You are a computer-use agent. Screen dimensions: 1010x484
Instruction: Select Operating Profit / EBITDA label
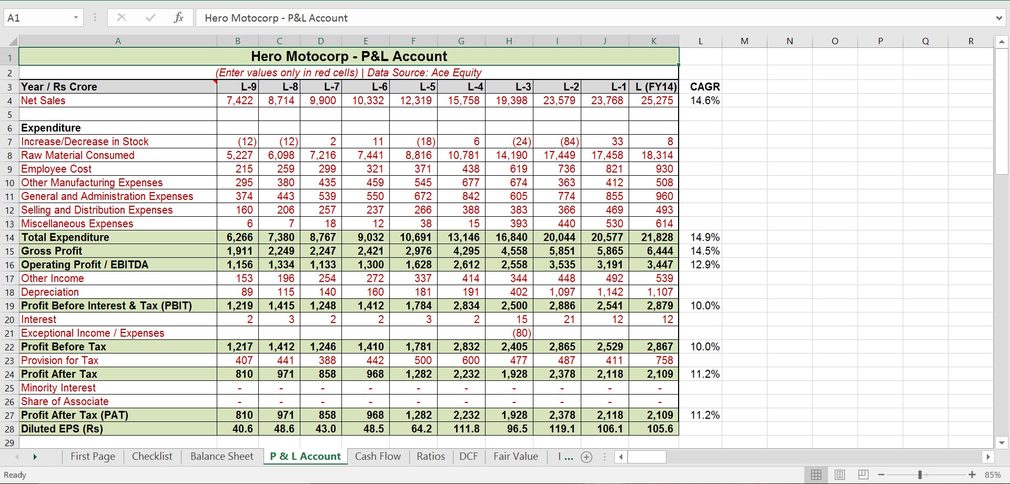[x=118, y=265]
